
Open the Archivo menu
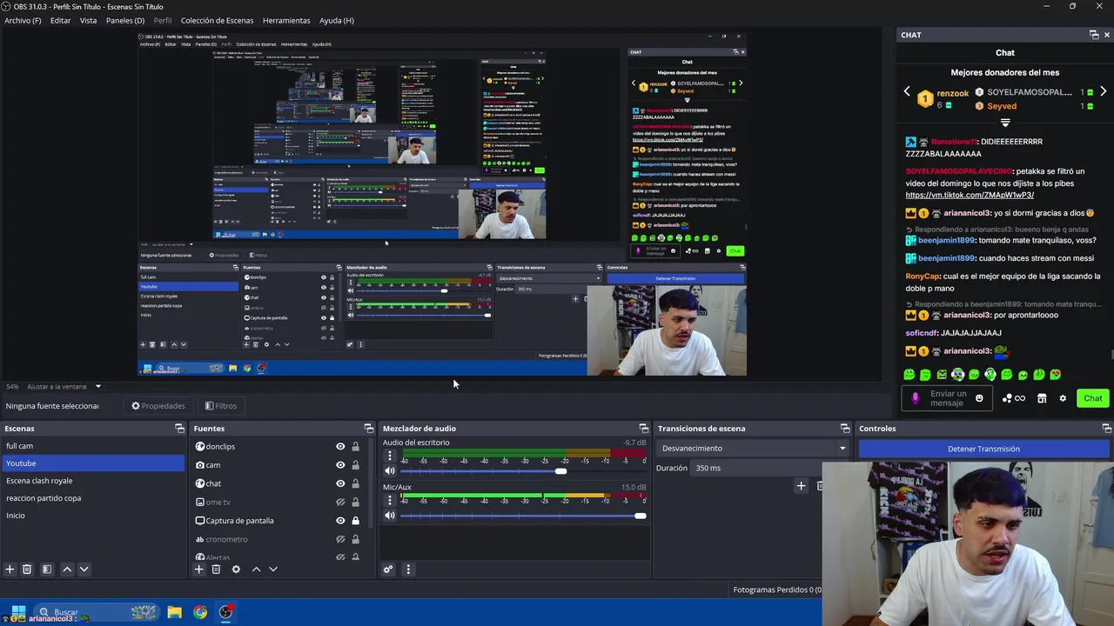point(23,20)
